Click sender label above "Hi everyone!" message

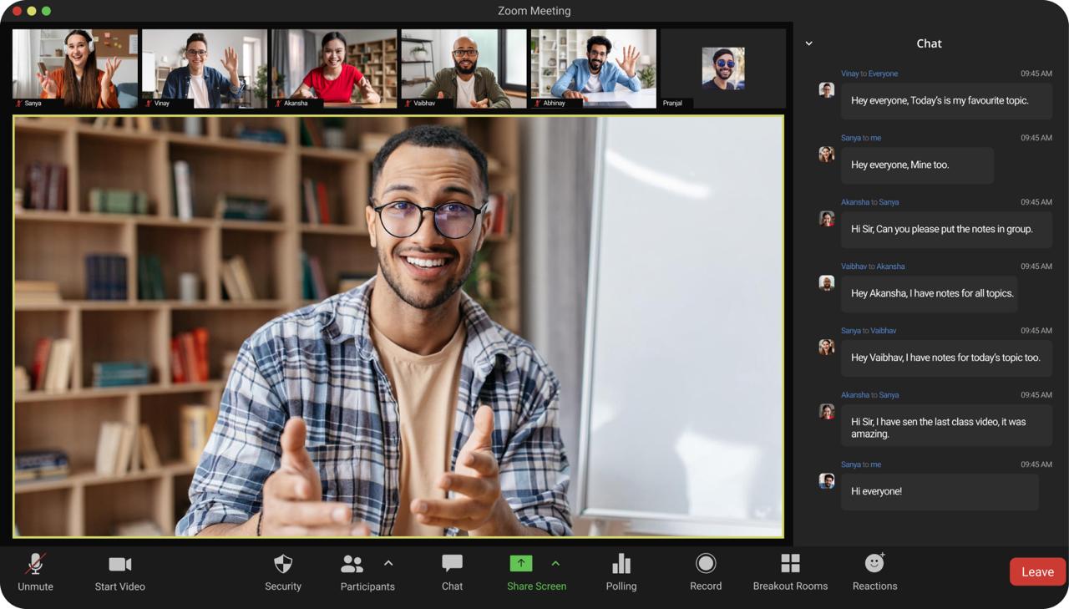[861, 464]
